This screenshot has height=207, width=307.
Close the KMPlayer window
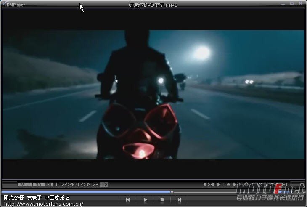300,3
